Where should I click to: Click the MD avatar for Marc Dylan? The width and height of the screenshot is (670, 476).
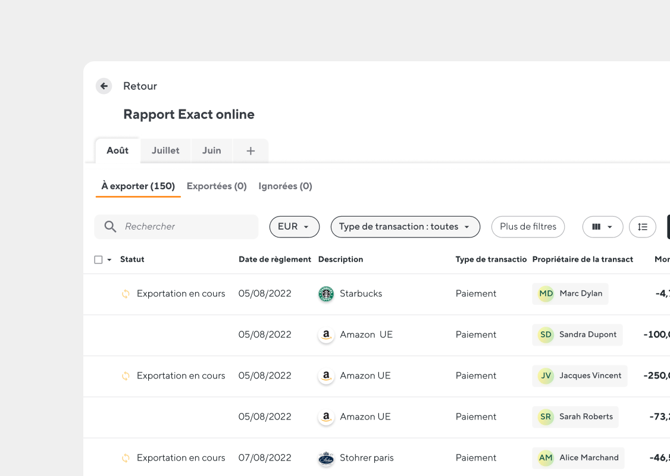click(546, 293)
